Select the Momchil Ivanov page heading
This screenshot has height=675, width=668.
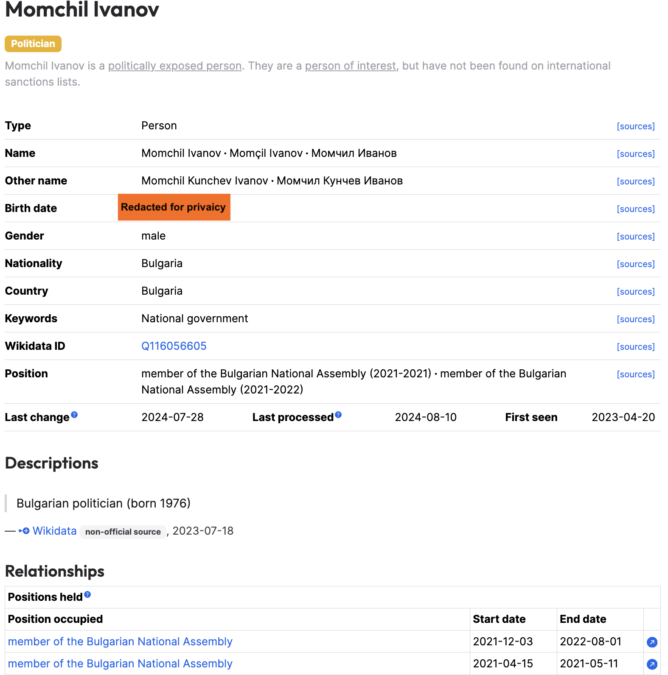[82, 9]
